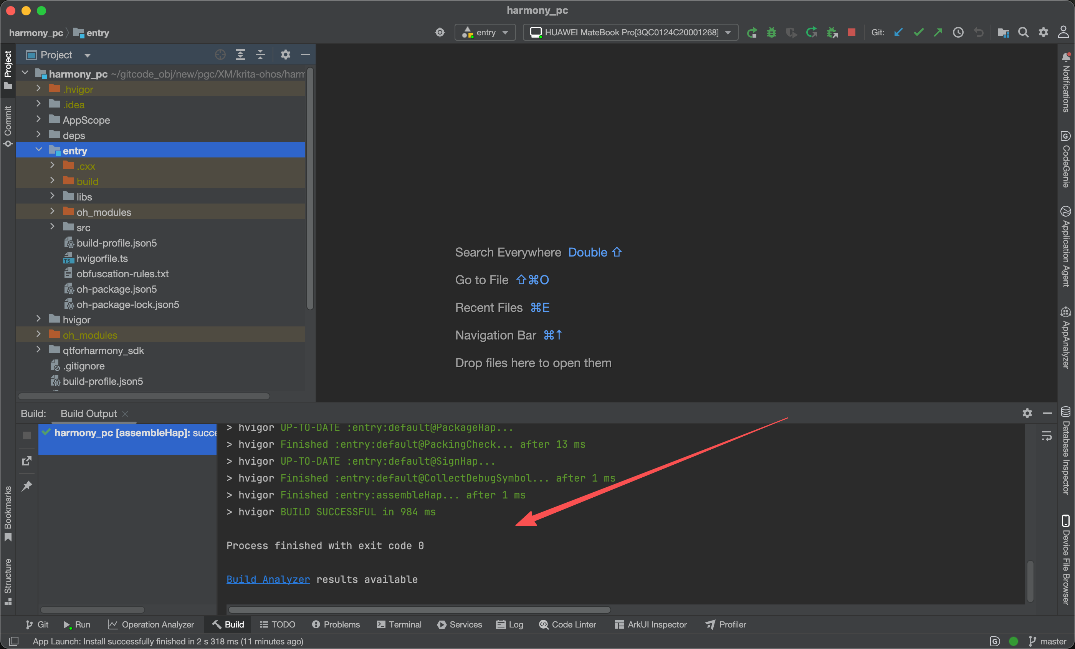Open Build panel settings gear
The width and height of the screenshot is (1075, 649).
click(x=1027, y=413)
